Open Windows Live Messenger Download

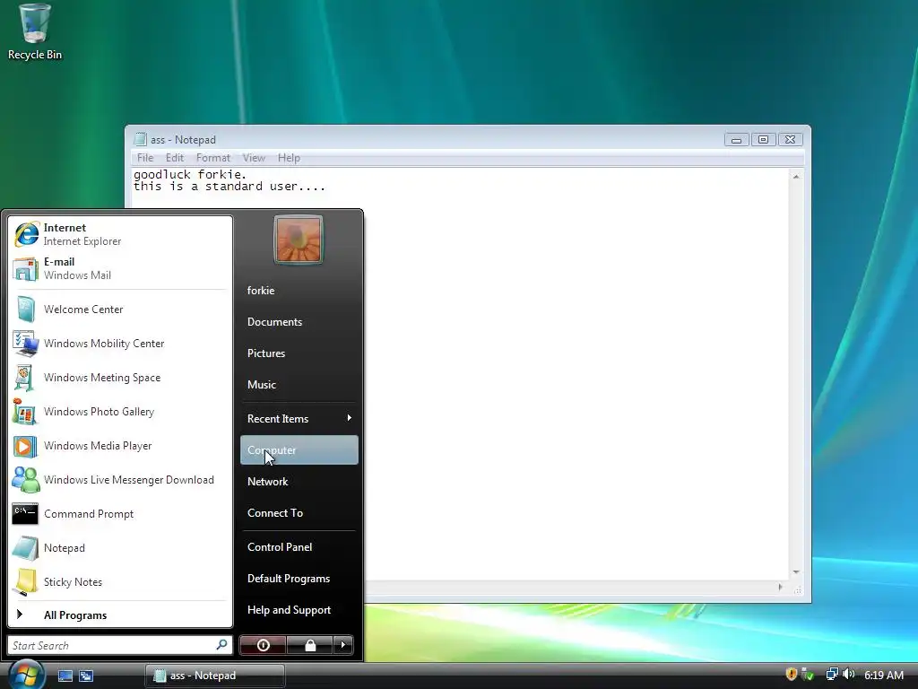click(120, 480)
